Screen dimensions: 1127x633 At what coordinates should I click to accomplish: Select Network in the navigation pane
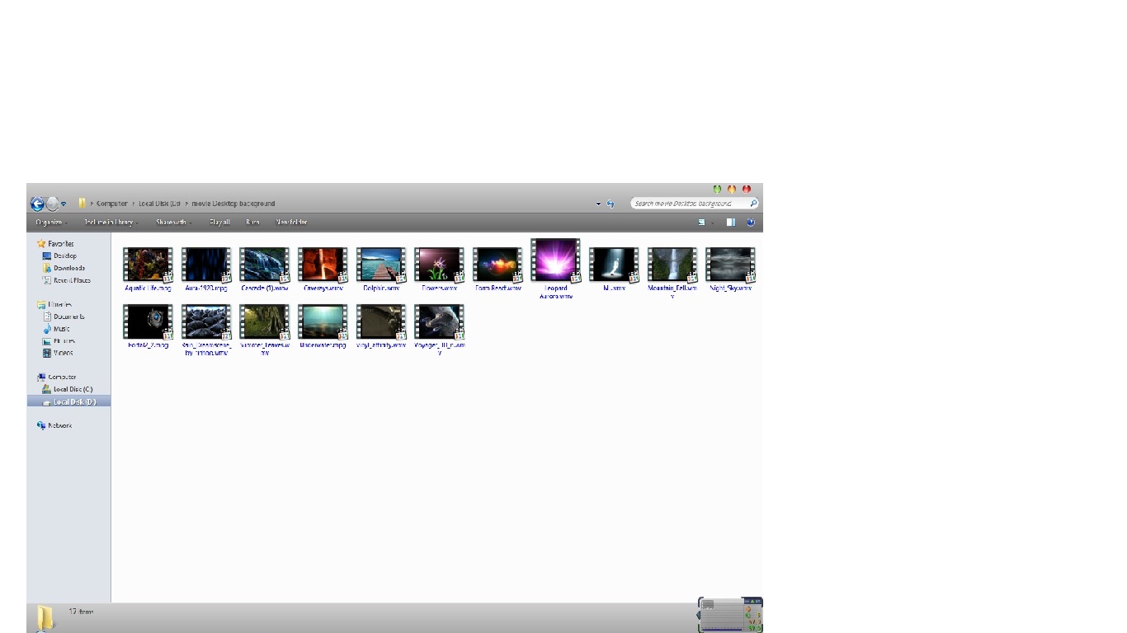(x=54, y=425)
